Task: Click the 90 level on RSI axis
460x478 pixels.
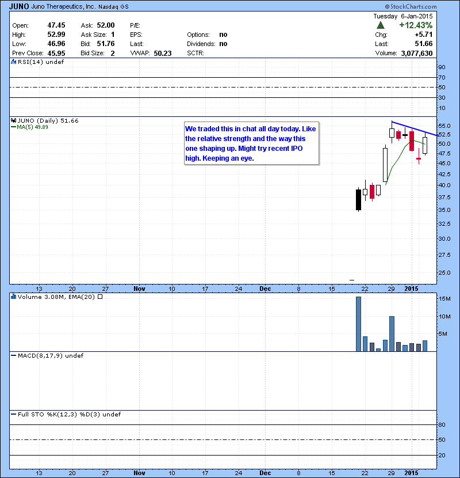Action: point(442,67)
